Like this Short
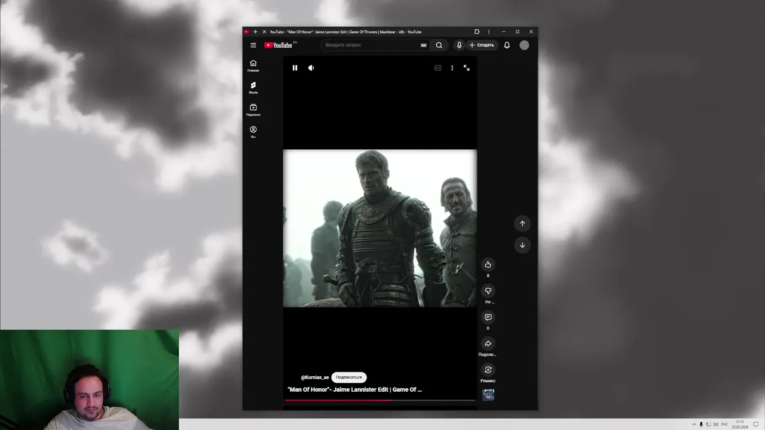Image resolution: width=765 pixels, height=430 pixels. (x=488, y=265)
